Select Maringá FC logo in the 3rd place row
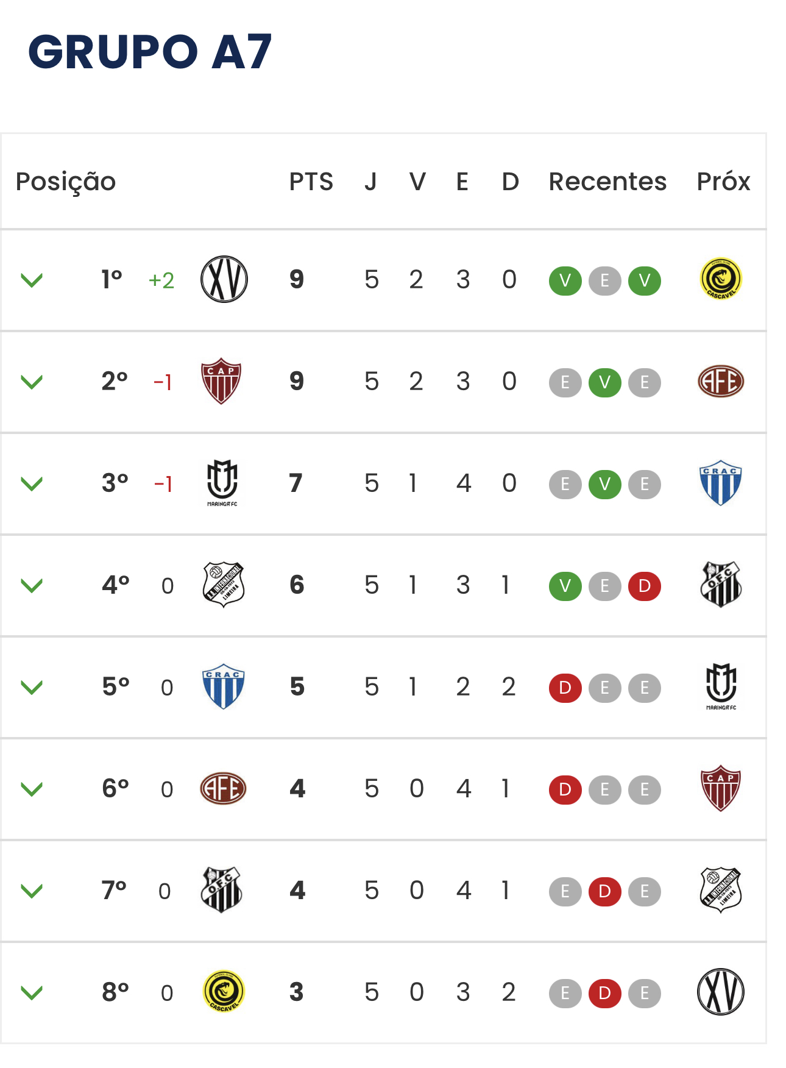Viewport: 786px width, 1068px height. (222, 483)
